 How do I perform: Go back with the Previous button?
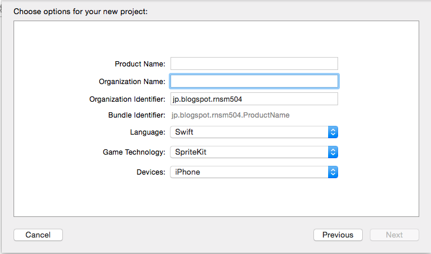click(x=338, y=235)
